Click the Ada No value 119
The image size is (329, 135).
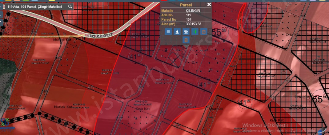189,15
